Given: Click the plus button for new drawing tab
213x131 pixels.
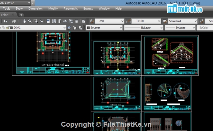Looking at the screenshot, I should [x=21, y=15].
